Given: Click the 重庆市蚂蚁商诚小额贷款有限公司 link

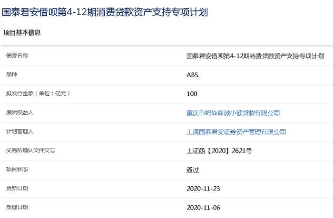Looking at the screenshot, I should click(233, 113).
